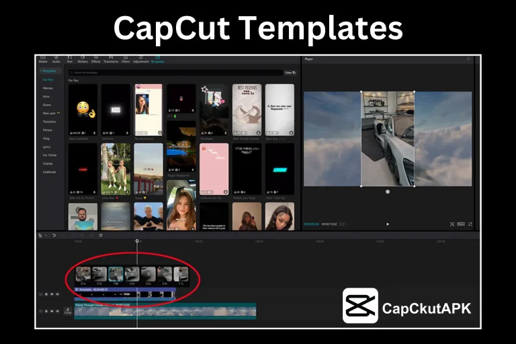Viewport: 516px width, 344px height.
Task: Select the Templates clip header on timeline
Action: tap(125, 290)
